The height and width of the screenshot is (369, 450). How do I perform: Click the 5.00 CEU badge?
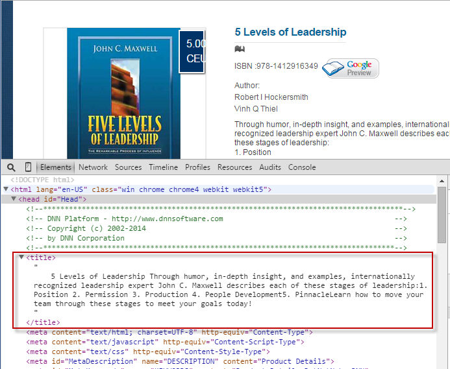pyautogui.click(x=192, y=52)
